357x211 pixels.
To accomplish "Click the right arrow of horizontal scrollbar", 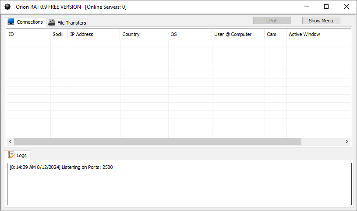I will tap(347, 142).
